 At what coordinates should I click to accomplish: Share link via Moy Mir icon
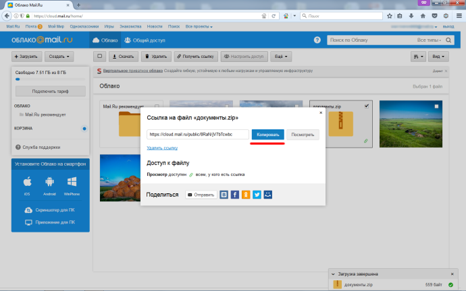(x=268, y=195)
